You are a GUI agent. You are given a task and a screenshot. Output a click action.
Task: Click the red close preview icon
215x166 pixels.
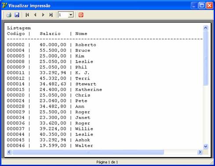(x=81, y=15)
